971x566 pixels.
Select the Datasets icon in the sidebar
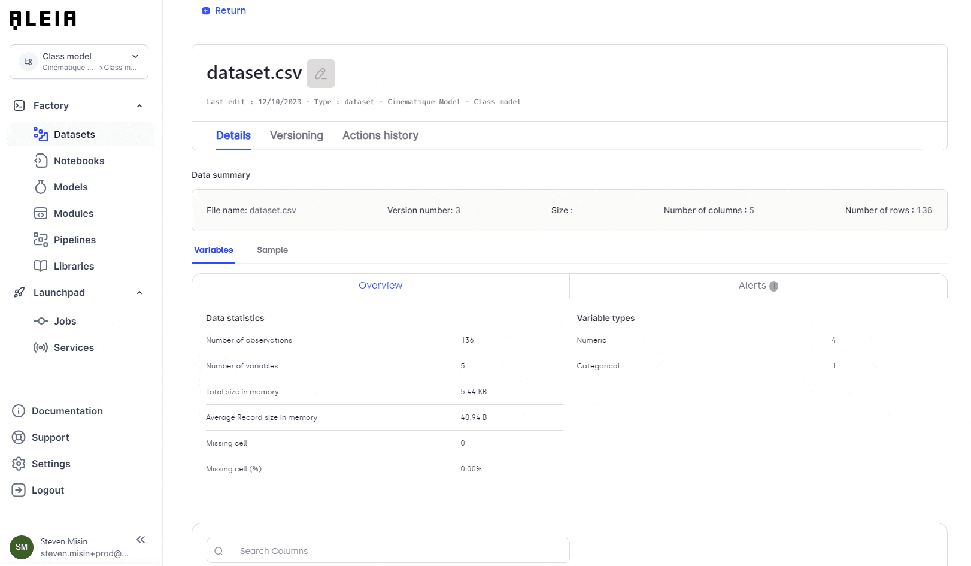(x=40, y=134)
